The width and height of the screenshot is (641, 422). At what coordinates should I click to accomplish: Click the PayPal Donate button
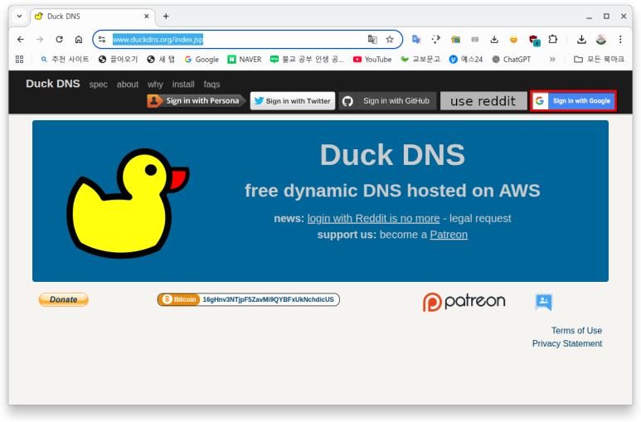pyautogui.click(x=63, y=299)
